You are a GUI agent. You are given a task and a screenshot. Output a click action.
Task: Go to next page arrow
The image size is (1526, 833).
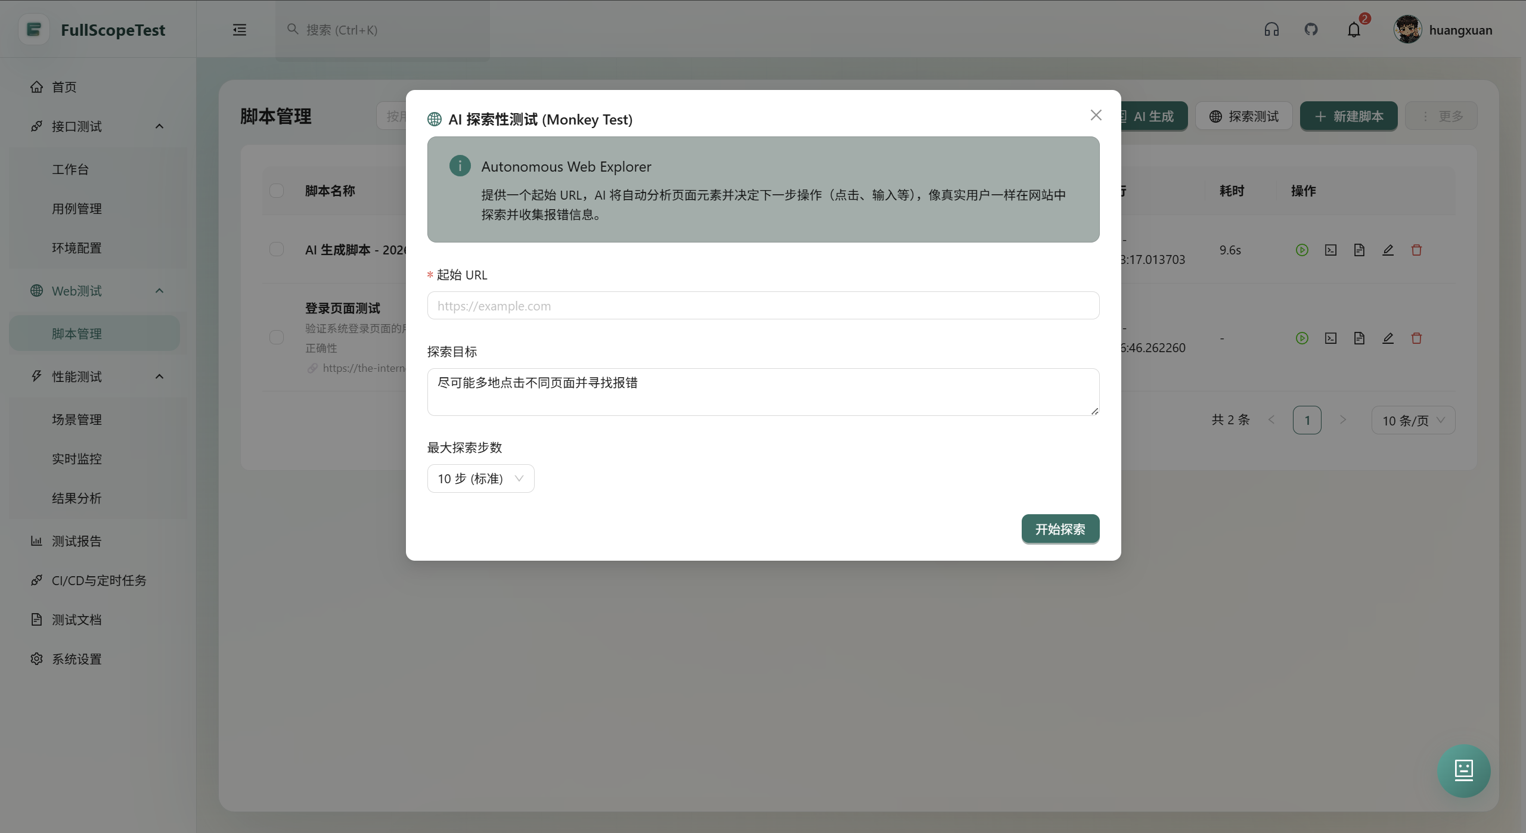[x=1342, y=420]
